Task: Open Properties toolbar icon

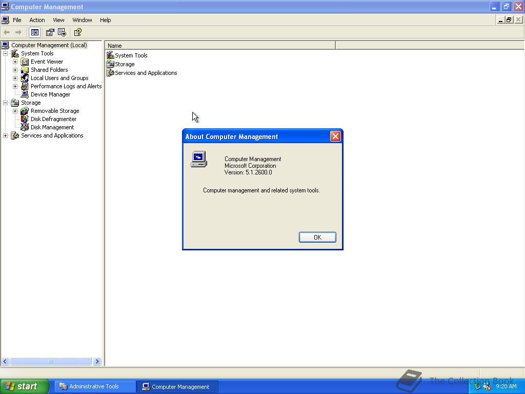Action: pyautogui.click(x=50, y=32)
